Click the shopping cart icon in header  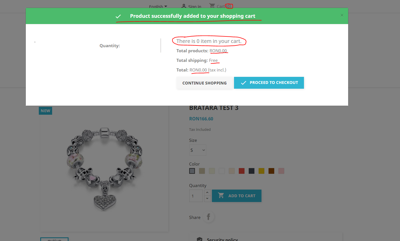pos(212,6)
